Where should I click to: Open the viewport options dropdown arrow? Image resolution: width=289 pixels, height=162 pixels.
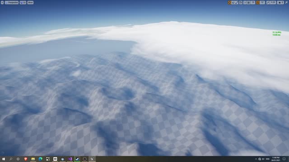2,3
